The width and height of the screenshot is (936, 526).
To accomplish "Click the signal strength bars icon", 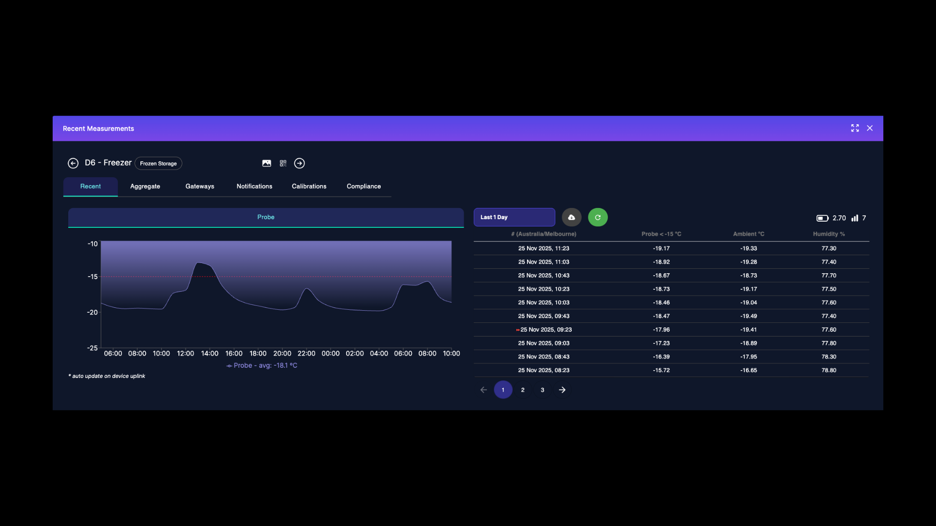I will 855,218.
